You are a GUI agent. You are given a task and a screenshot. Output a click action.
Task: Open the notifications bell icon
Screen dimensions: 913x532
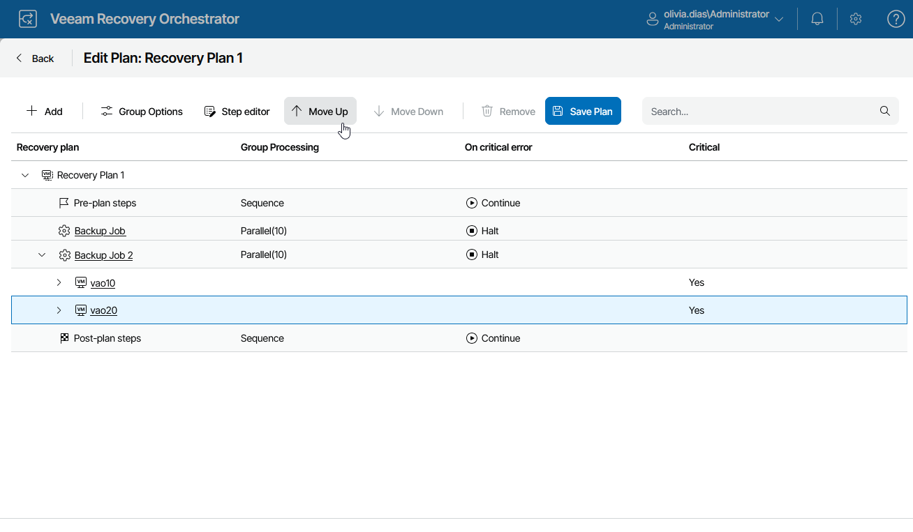pos(817,18)
